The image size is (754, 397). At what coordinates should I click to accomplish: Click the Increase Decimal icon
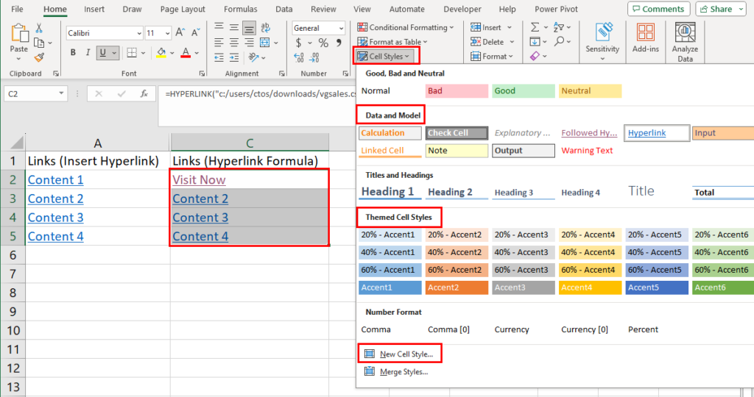299,57
